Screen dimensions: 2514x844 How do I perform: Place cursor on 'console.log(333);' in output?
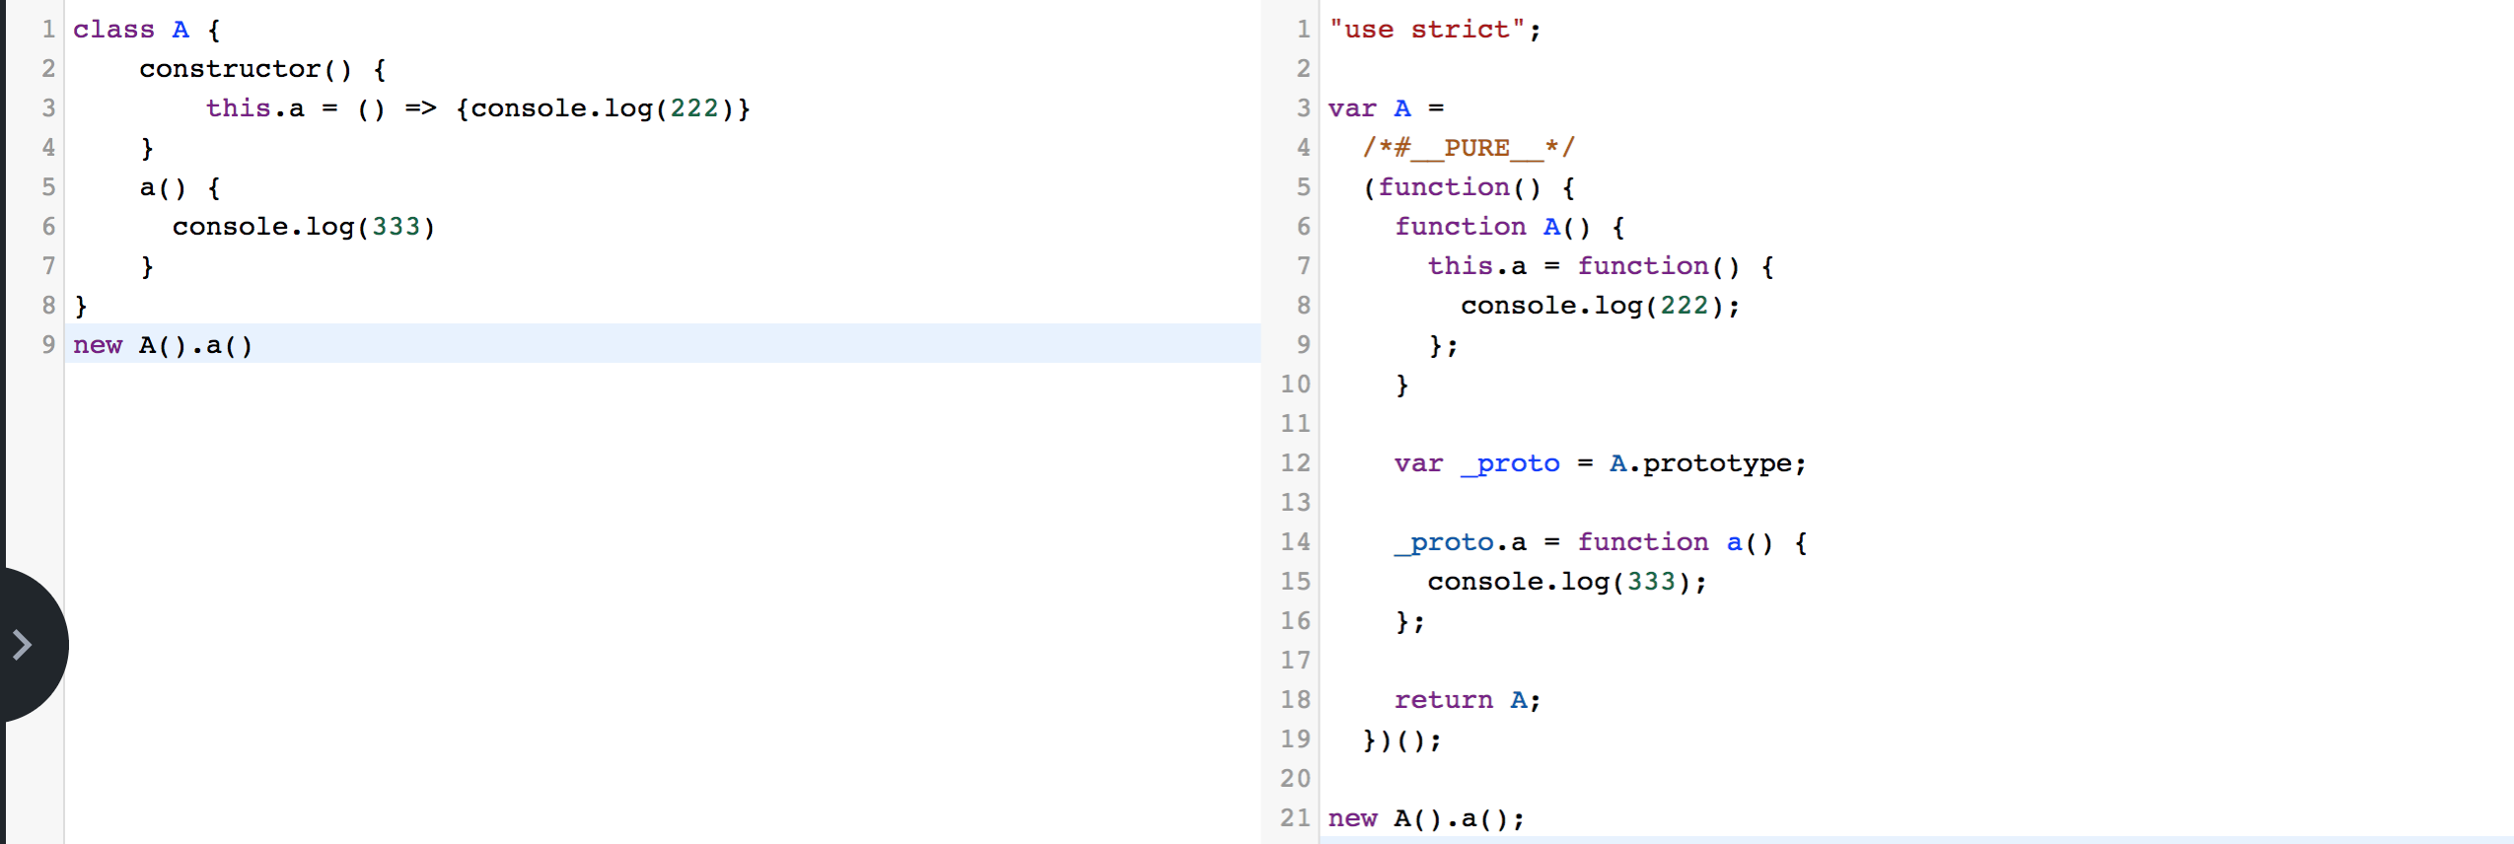pos(1567,582)
